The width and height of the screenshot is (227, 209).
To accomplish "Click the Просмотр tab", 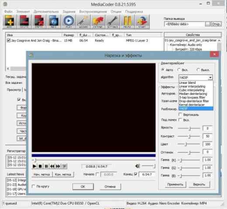I will (14, 90).
